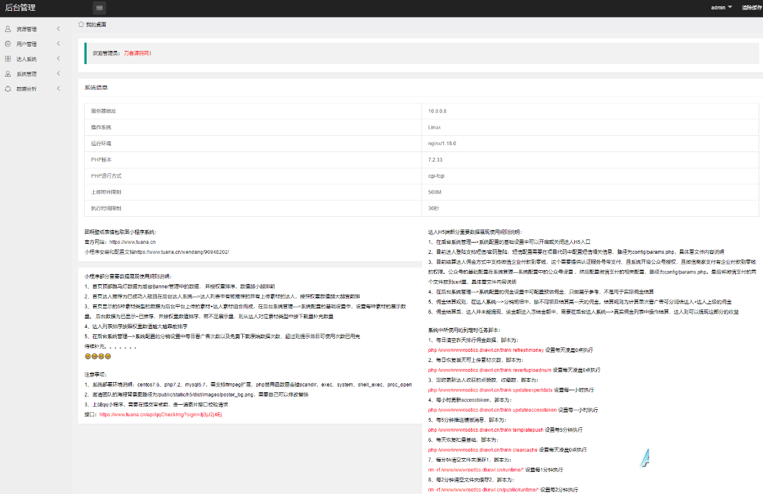Viewport: 763px width, 494px height.
Task: Expand the 数据分析 menu chevron
Action: pos(58,89)
